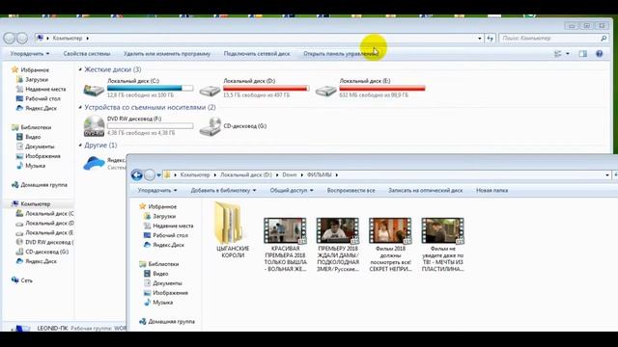The height and width of the screenshot is (347, 618).
Task: Open Local Disk (D:) drive icon
Action: pyautogui.click(x=210, y=91)
